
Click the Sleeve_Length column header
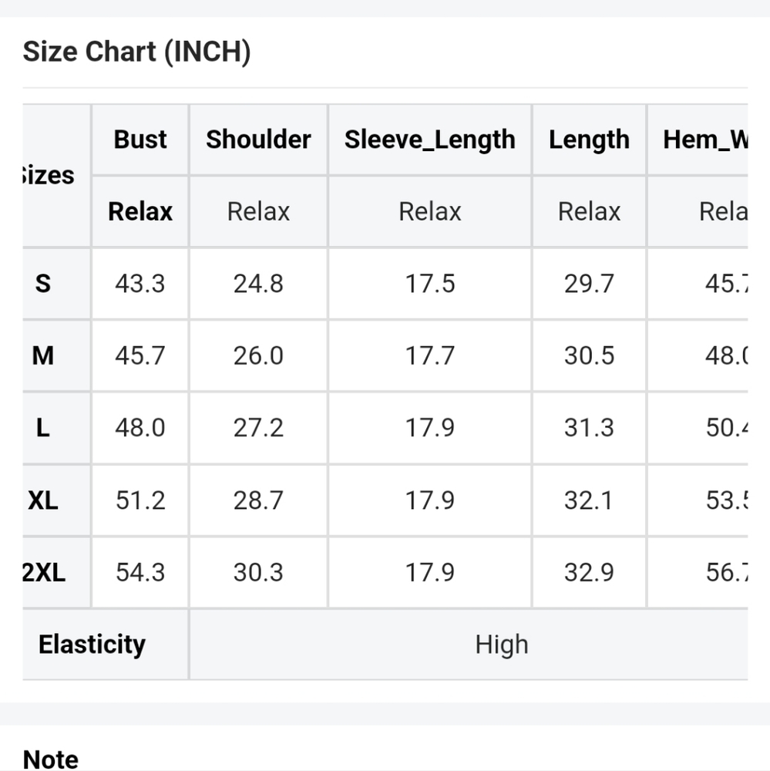pyautogui.click(x=430, y=139)
